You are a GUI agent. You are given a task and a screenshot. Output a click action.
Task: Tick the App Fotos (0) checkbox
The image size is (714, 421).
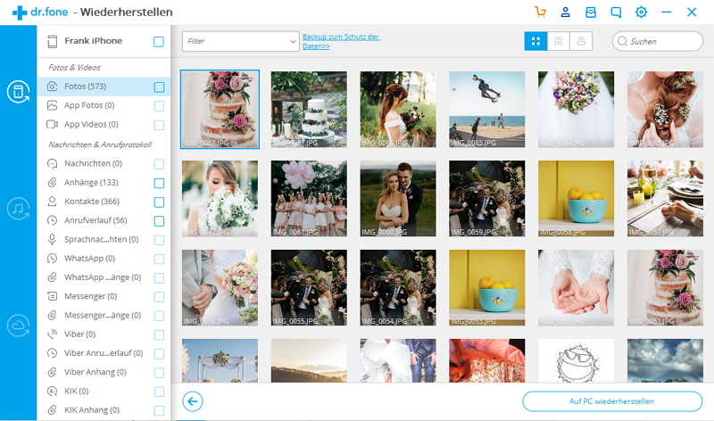[x=159, y=106]
